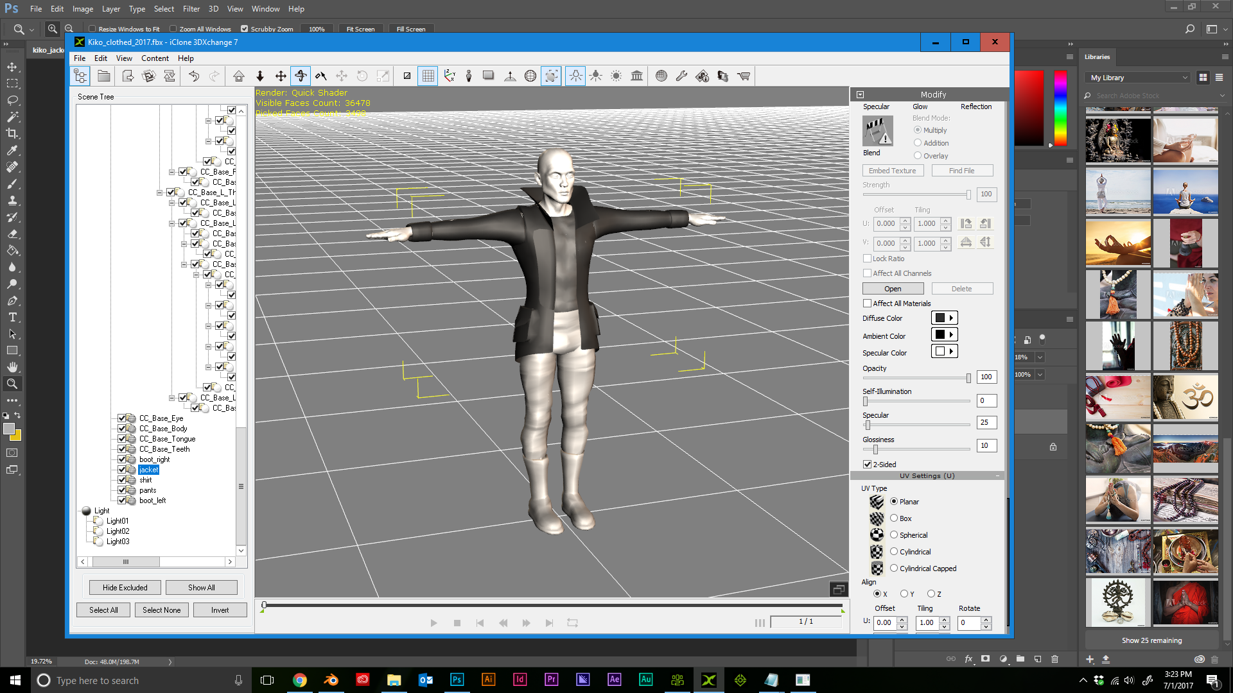Click Hide Excluded button

pos(125,588)
